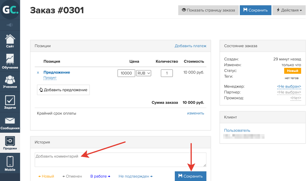The image size is (308, 181).
Task: Open the Сообщения sidebar section
Action: pyautogui.click(x=10, y=123)
